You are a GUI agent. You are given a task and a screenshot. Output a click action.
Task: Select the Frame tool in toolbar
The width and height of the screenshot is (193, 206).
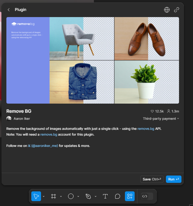pos(53,196)
